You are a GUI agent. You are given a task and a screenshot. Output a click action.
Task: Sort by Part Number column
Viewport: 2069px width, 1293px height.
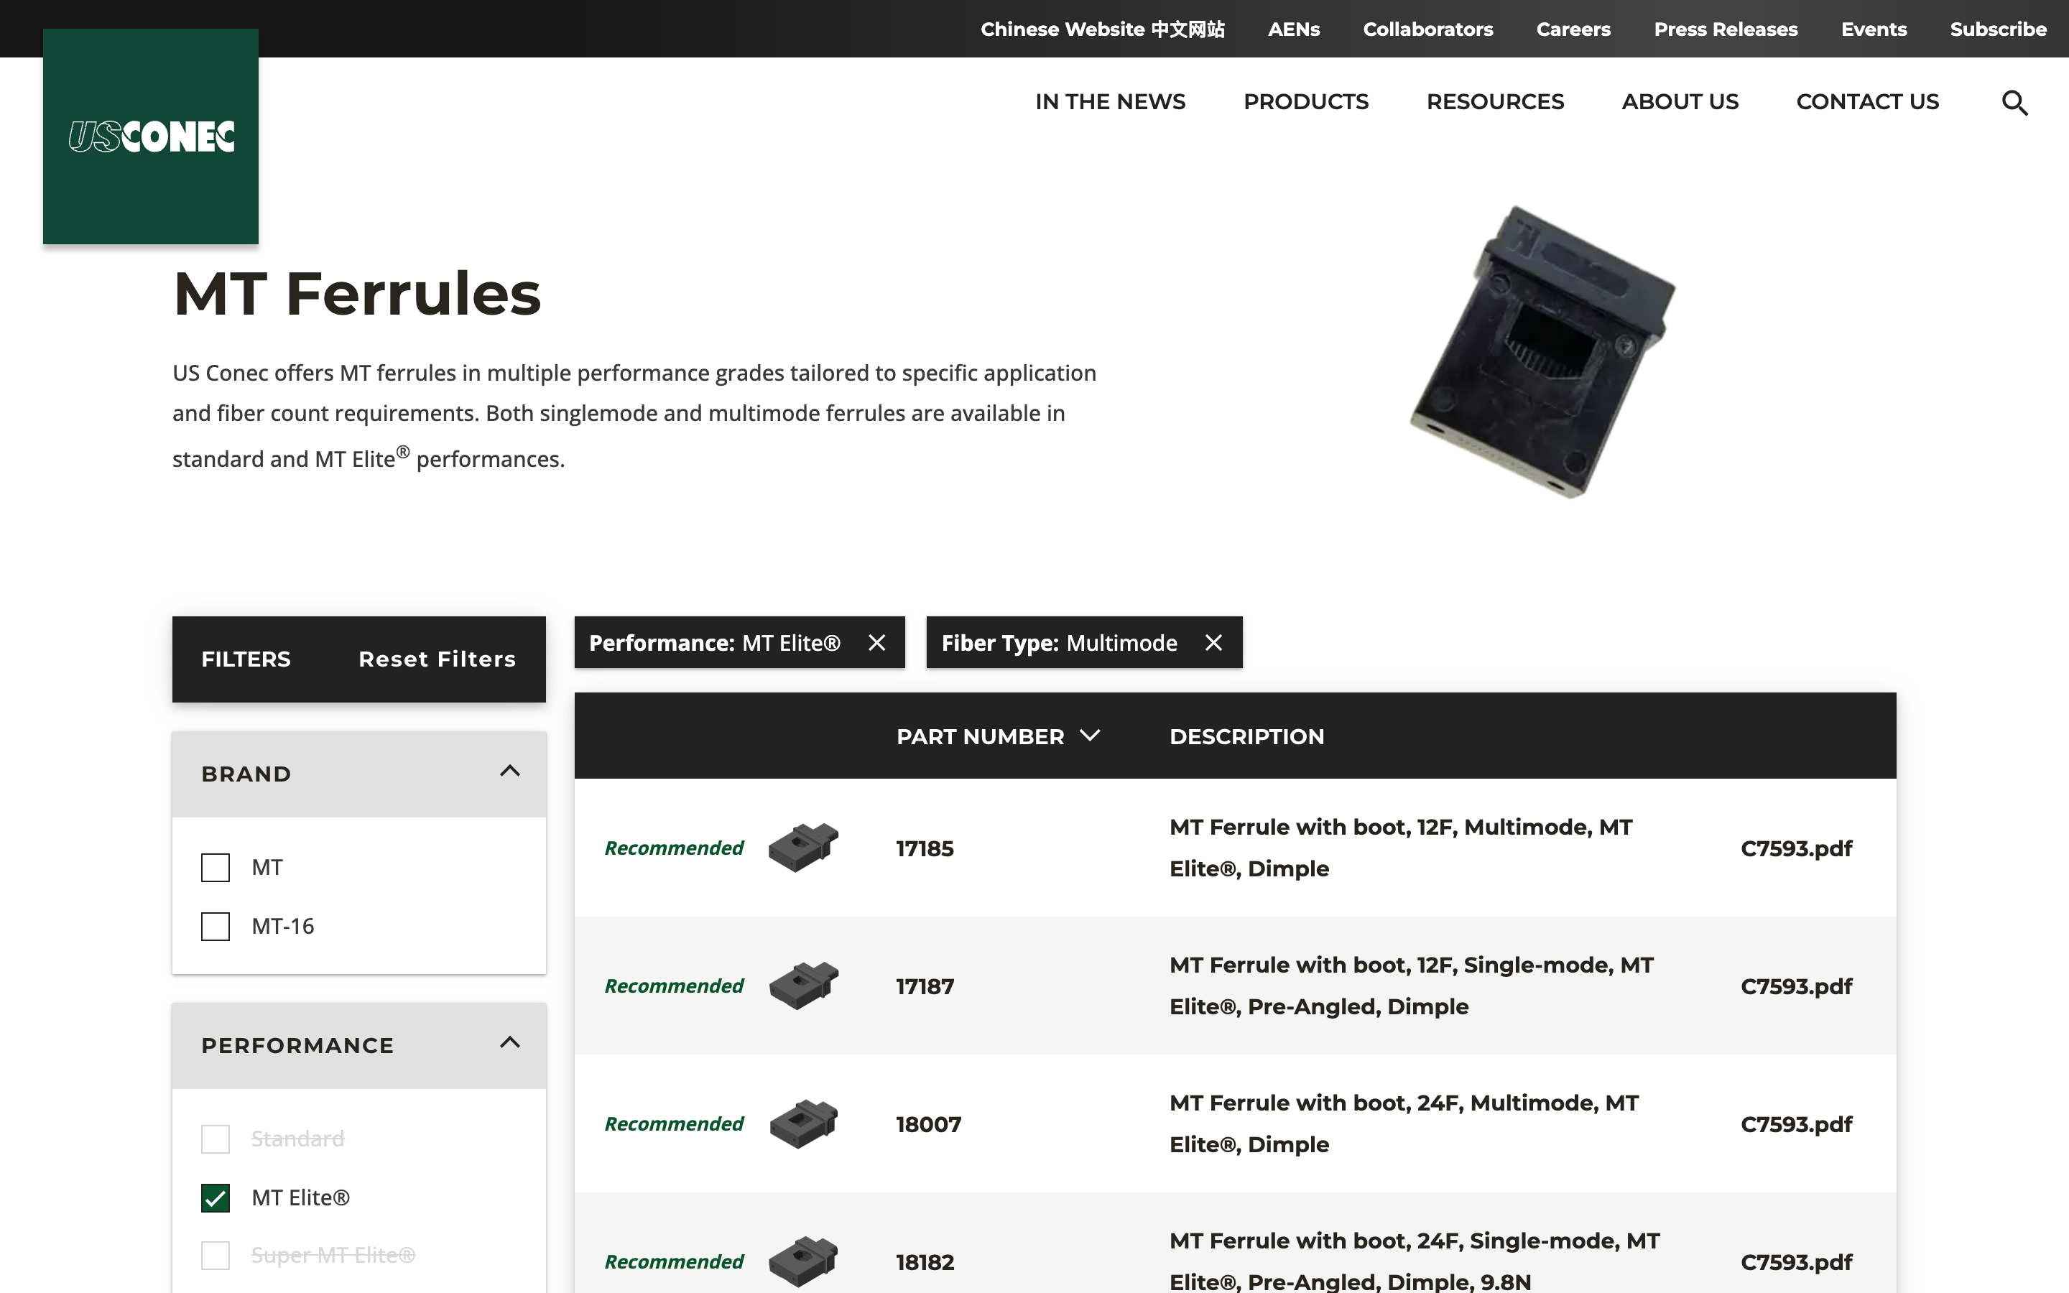point(997,736)
